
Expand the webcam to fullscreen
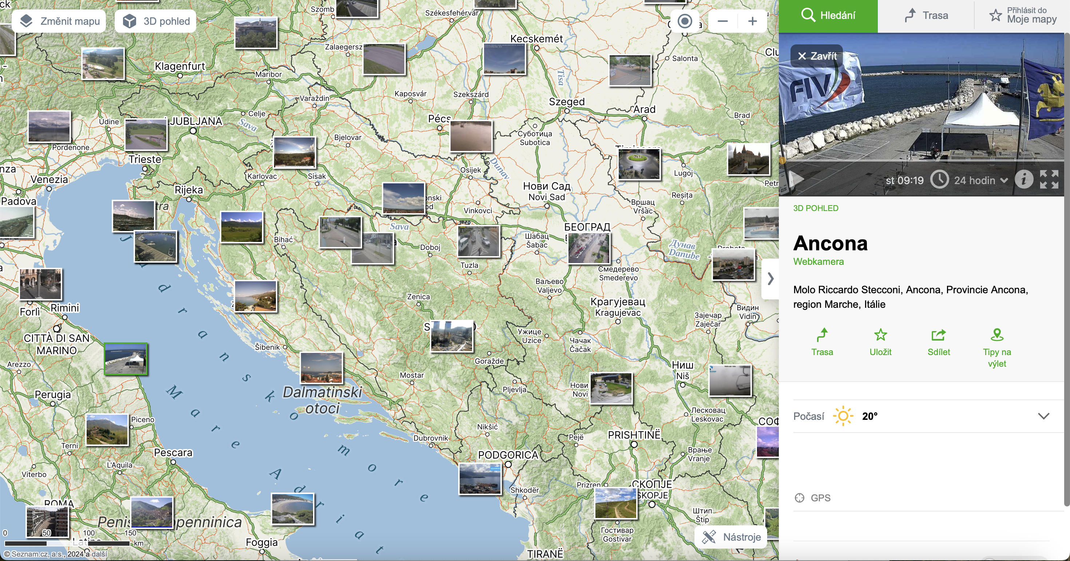pos(1049,180)
